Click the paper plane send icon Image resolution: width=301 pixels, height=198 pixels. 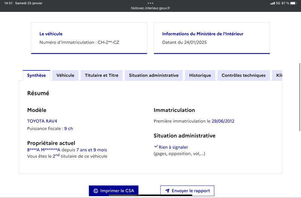[167, 191]
